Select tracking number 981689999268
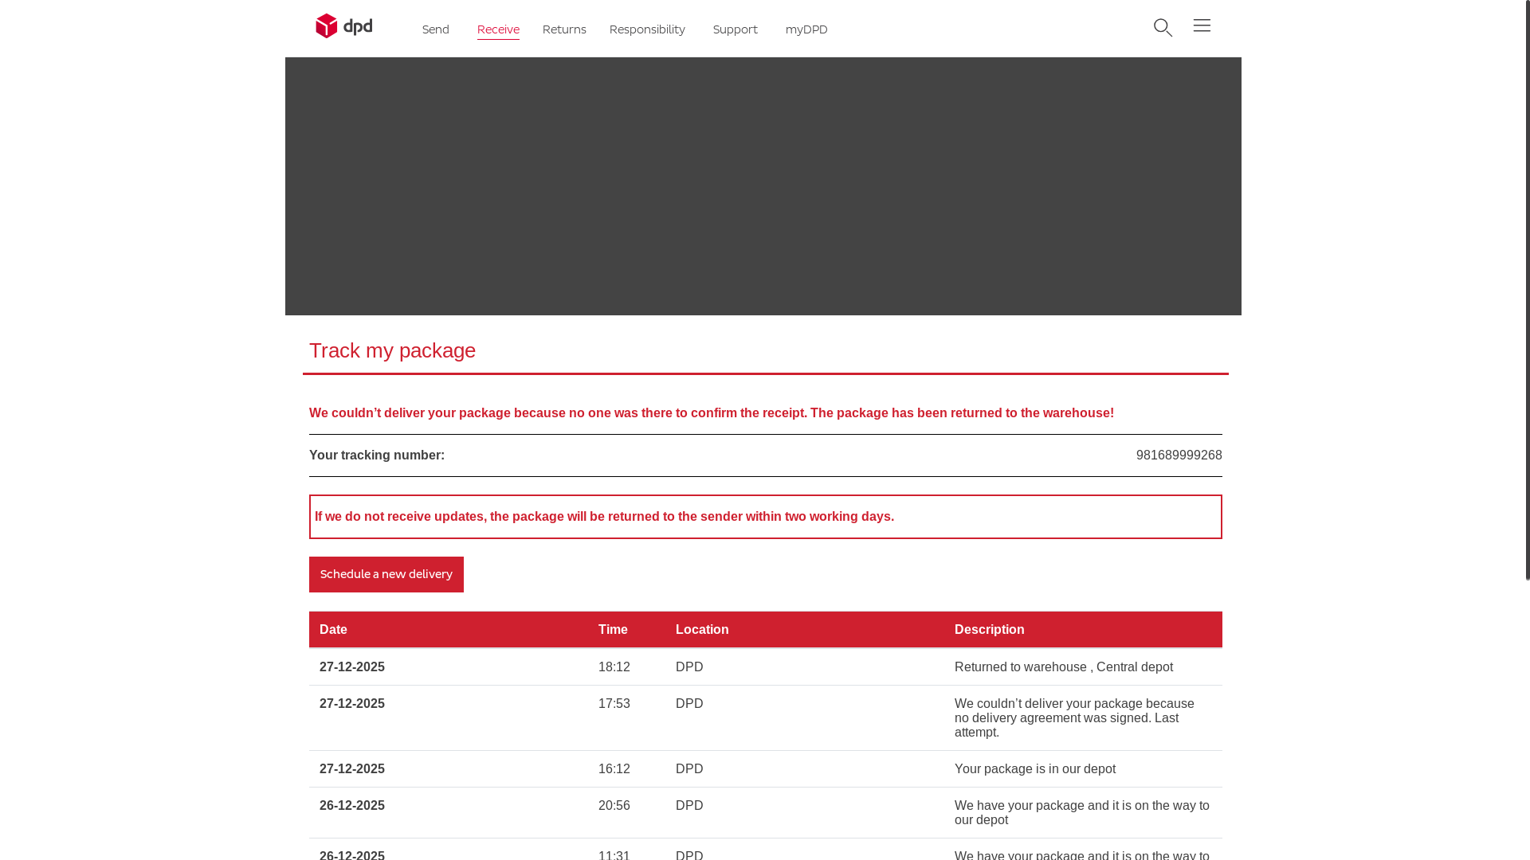1530x860 pixels. point(1179,455)
